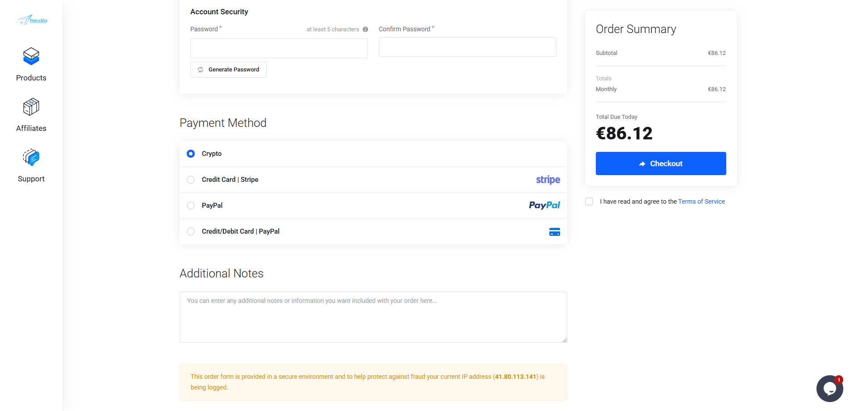Screen dimensions: 854x411
Task: Click into the Additional Notes textarea
Action: click(x=373, y=317)
